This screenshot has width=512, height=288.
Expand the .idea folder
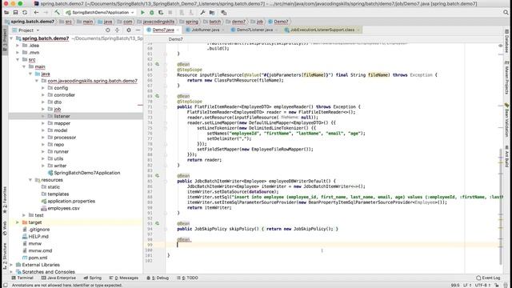[18, 46]
